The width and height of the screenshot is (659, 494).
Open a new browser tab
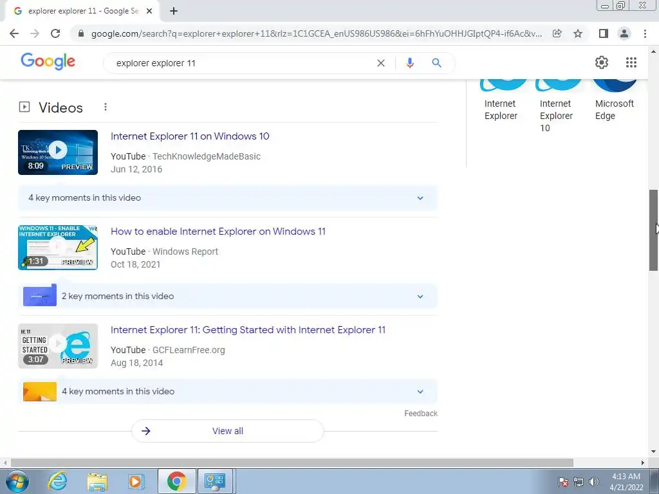pyautogui.click(x=174, y=12)
